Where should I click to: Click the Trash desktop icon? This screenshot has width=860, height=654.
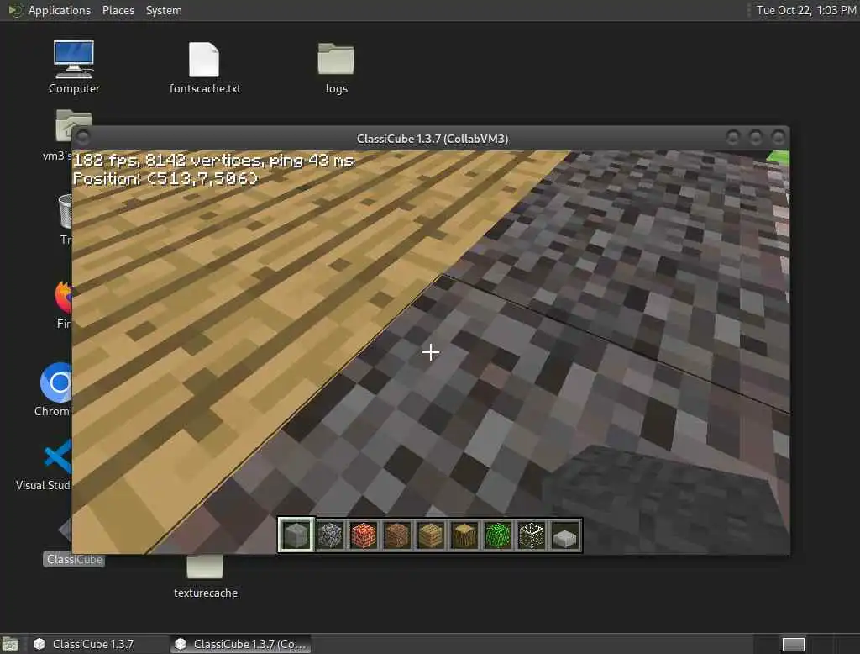click(x=65, y=211)
